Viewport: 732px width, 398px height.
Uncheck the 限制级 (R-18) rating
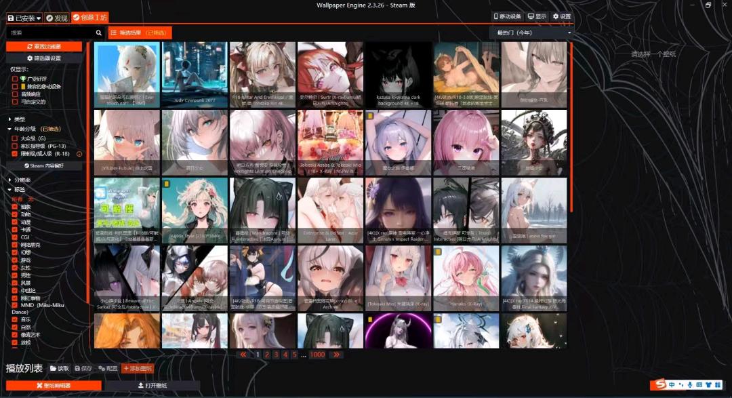15,154
